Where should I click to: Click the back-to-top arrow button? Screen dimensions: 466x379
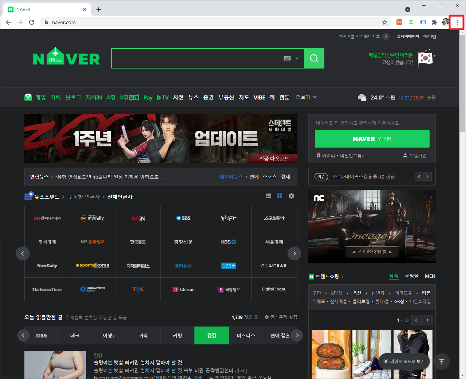442,362
